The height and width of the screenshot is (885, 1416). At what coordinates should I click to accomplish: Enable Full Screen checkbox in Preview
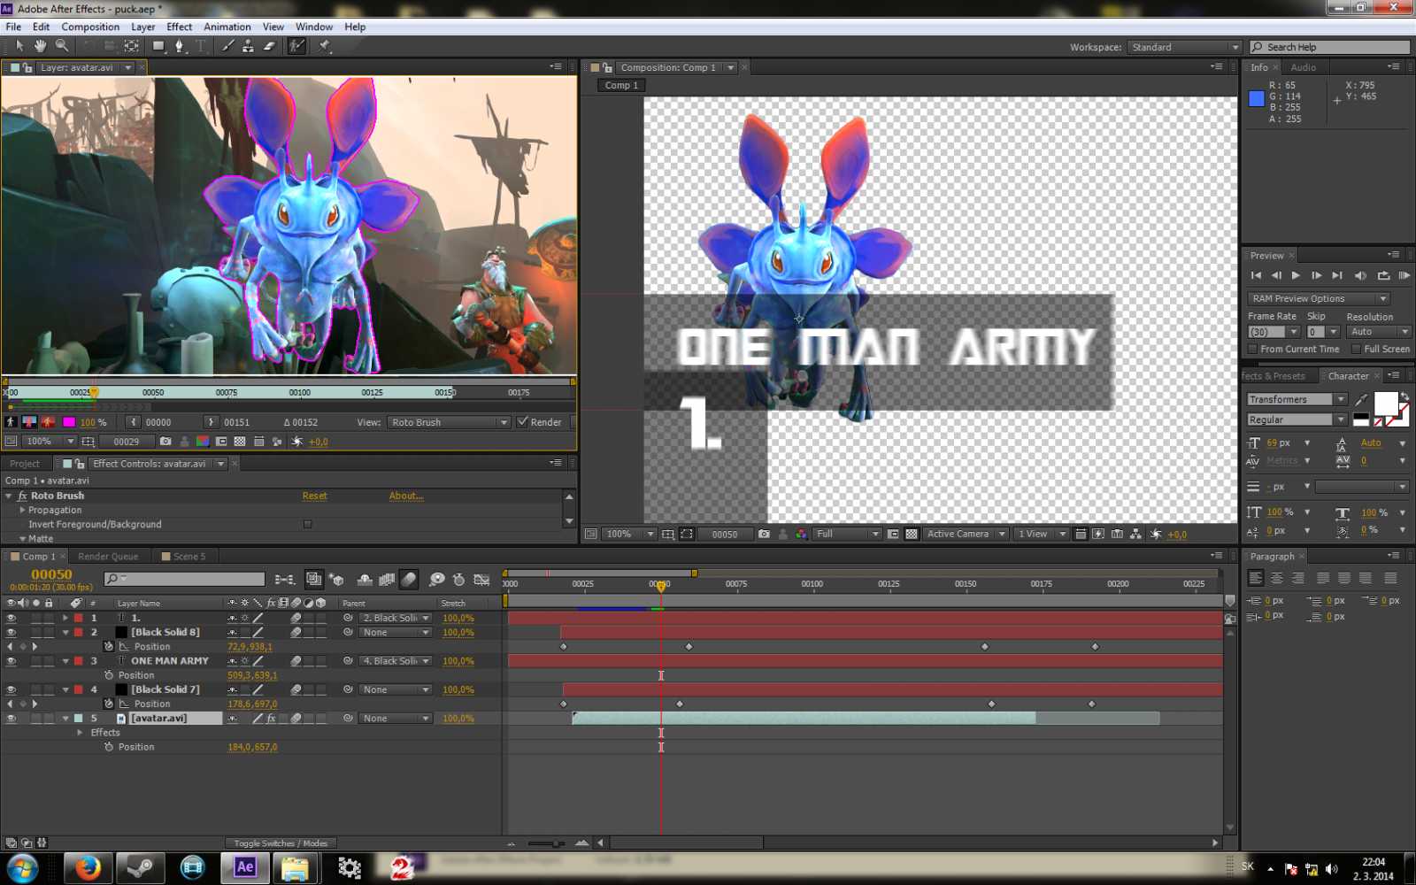click(1356, 350)
